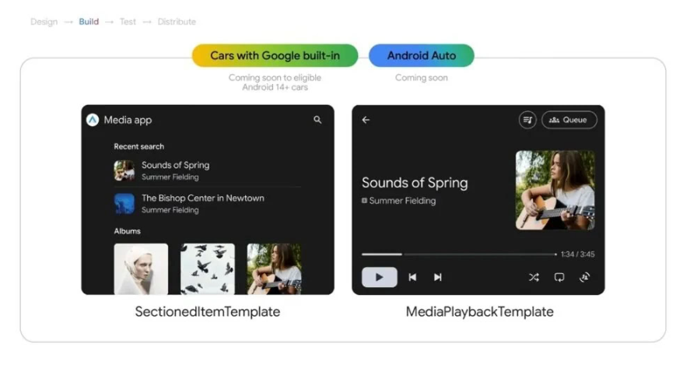Viewport: 680px width, 379px height.
Task: Select The Bishop Center in Newtown item
Action: click(x=207, y=203)
